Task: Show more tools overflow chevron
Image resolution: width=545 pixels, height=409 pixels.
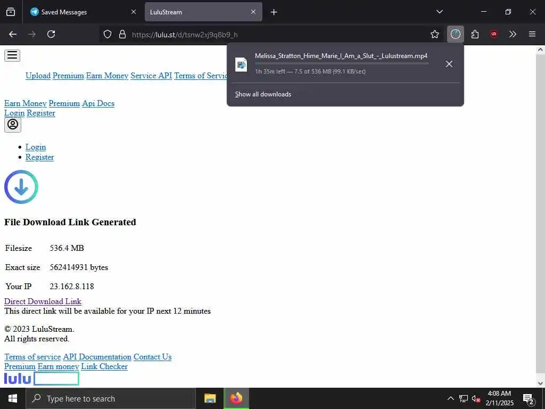Action: 513,34
